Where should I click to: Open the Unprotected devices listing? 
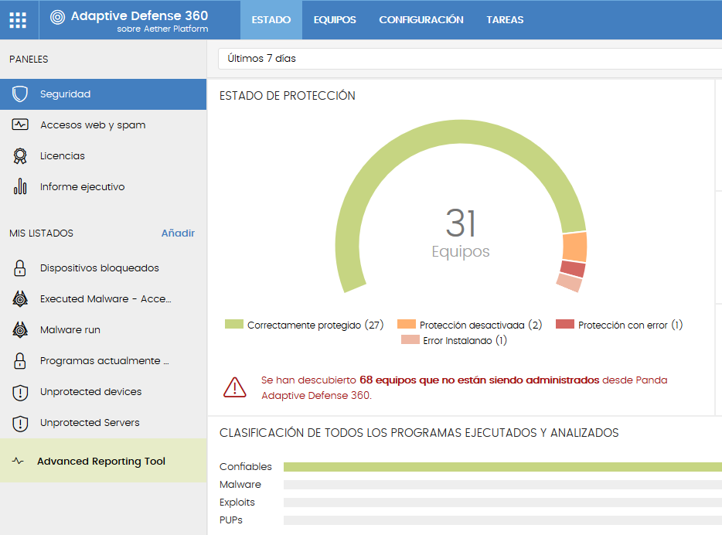pos(103,392)
